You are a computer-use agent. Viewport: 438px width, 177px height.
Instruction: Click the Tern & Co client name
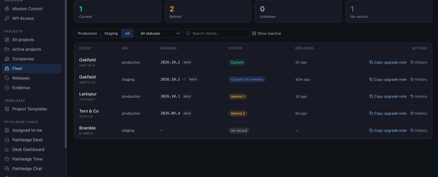tap(89, 111)
